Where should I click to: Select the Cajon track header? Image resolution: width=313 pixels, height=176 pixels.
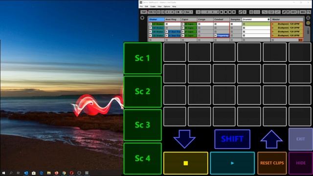[189, 20]
